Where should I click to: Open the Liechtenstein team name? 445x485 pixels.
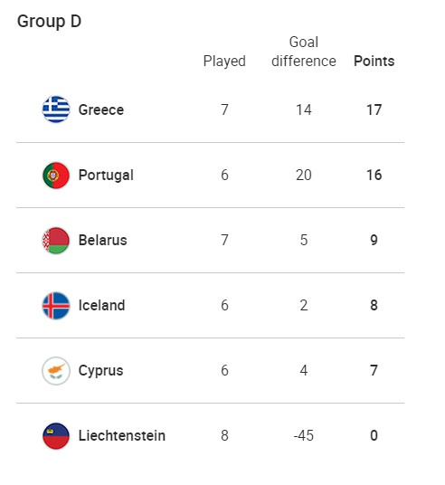(122, 435)
